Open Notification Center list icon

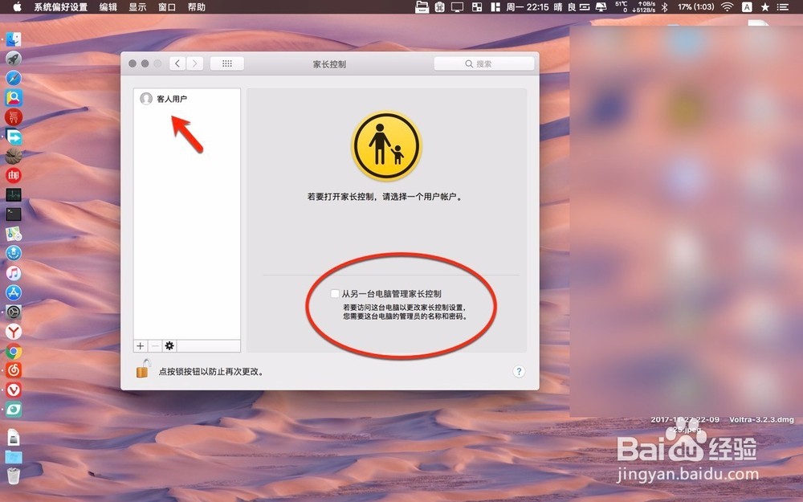pyautogui.click(x=782, y=6)
